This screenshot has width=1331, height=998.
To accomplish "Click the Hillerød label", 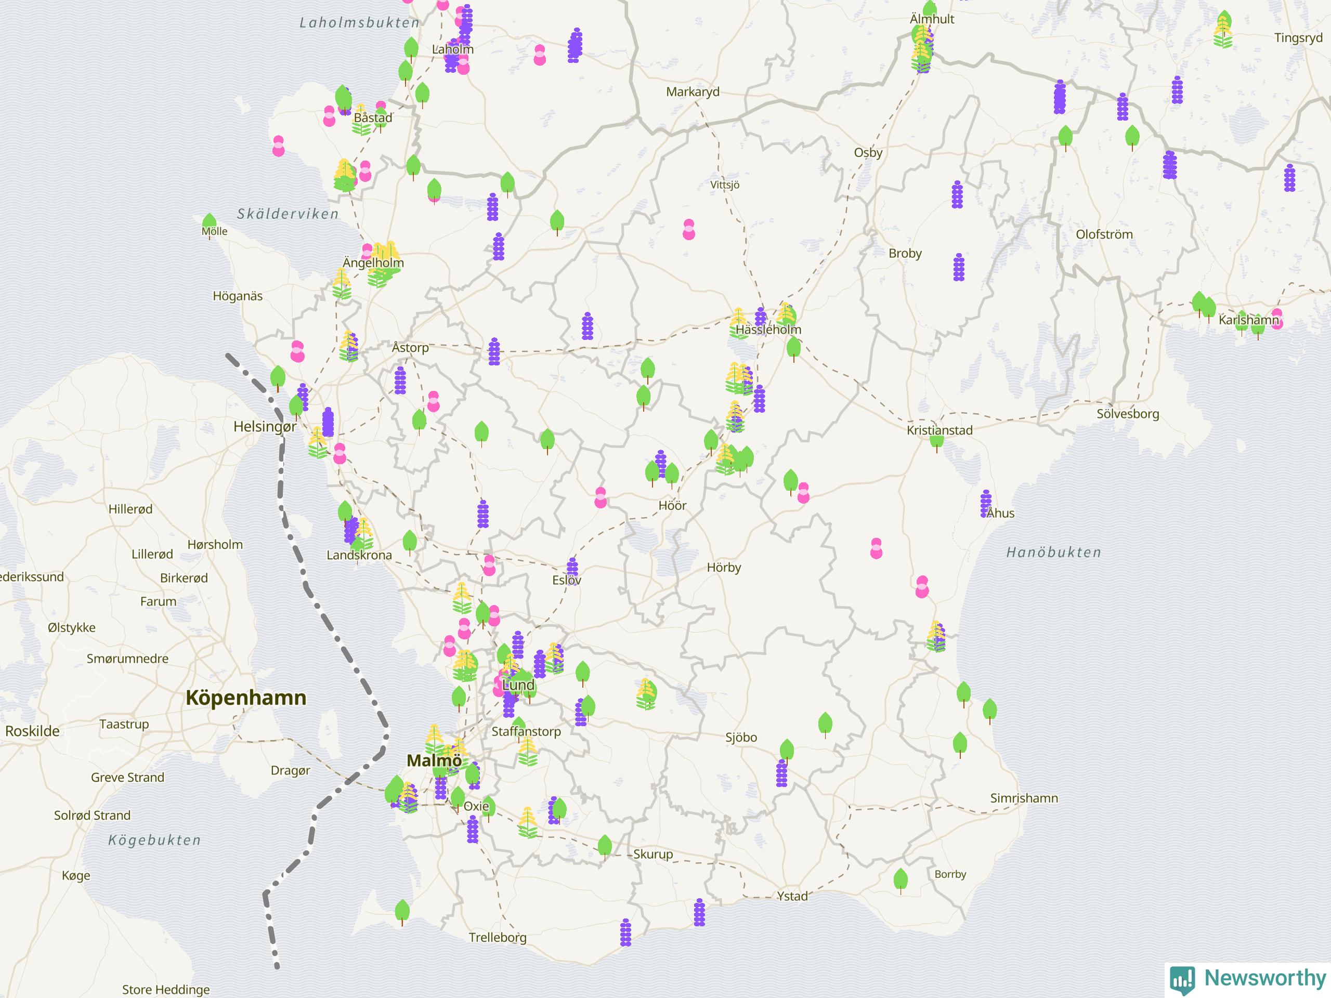I will pyautogui.click(x=131, y=509).
